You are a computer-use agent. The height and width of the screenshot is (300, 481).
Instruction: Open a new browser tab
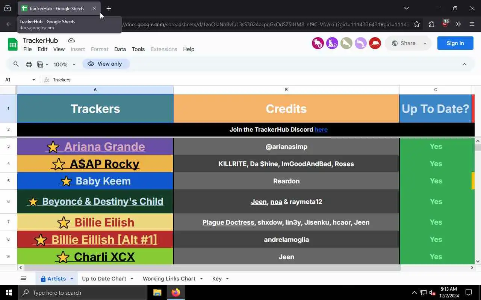[x=109, y=8]
